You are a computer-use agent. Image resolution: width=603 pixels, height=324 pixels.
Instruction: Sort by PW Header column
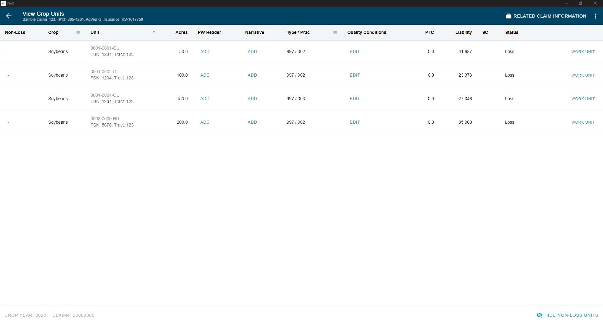pyautogui.click(x=209, y=32)
